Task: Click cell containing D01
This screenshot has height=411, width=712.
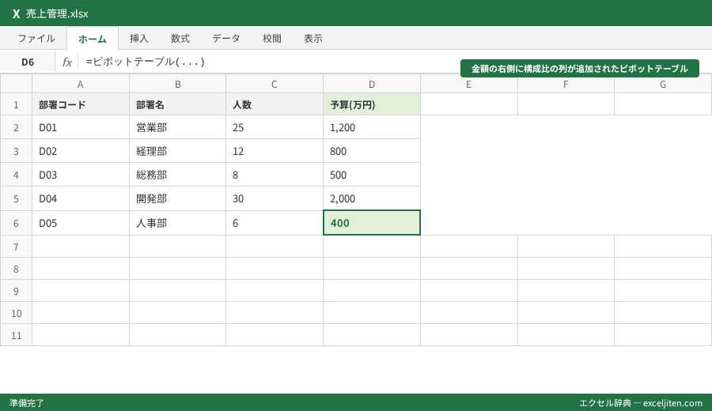Action: point(81,127)
